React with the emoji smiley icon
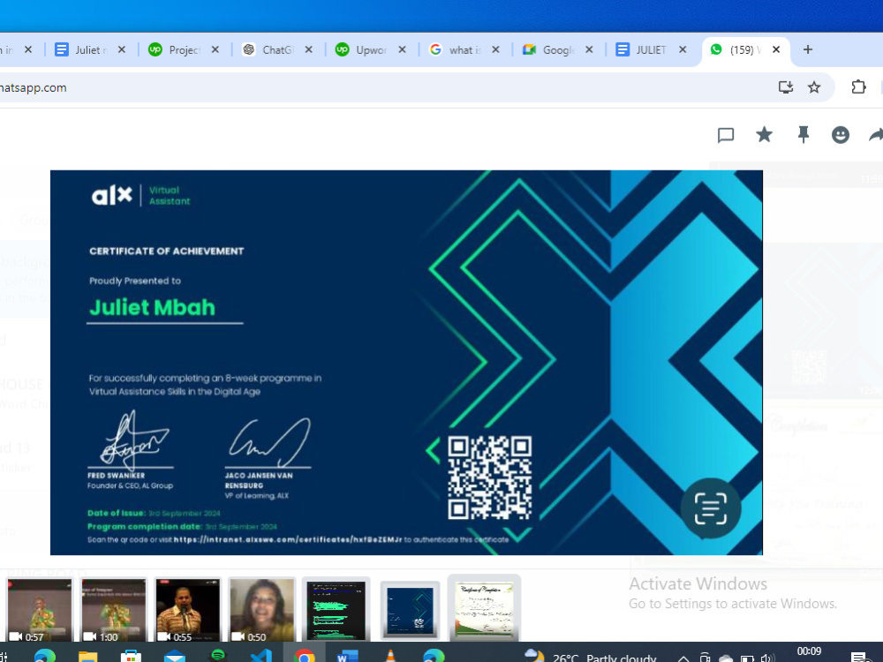This screenshot has width=883, height=662. [x=841, y=134]
